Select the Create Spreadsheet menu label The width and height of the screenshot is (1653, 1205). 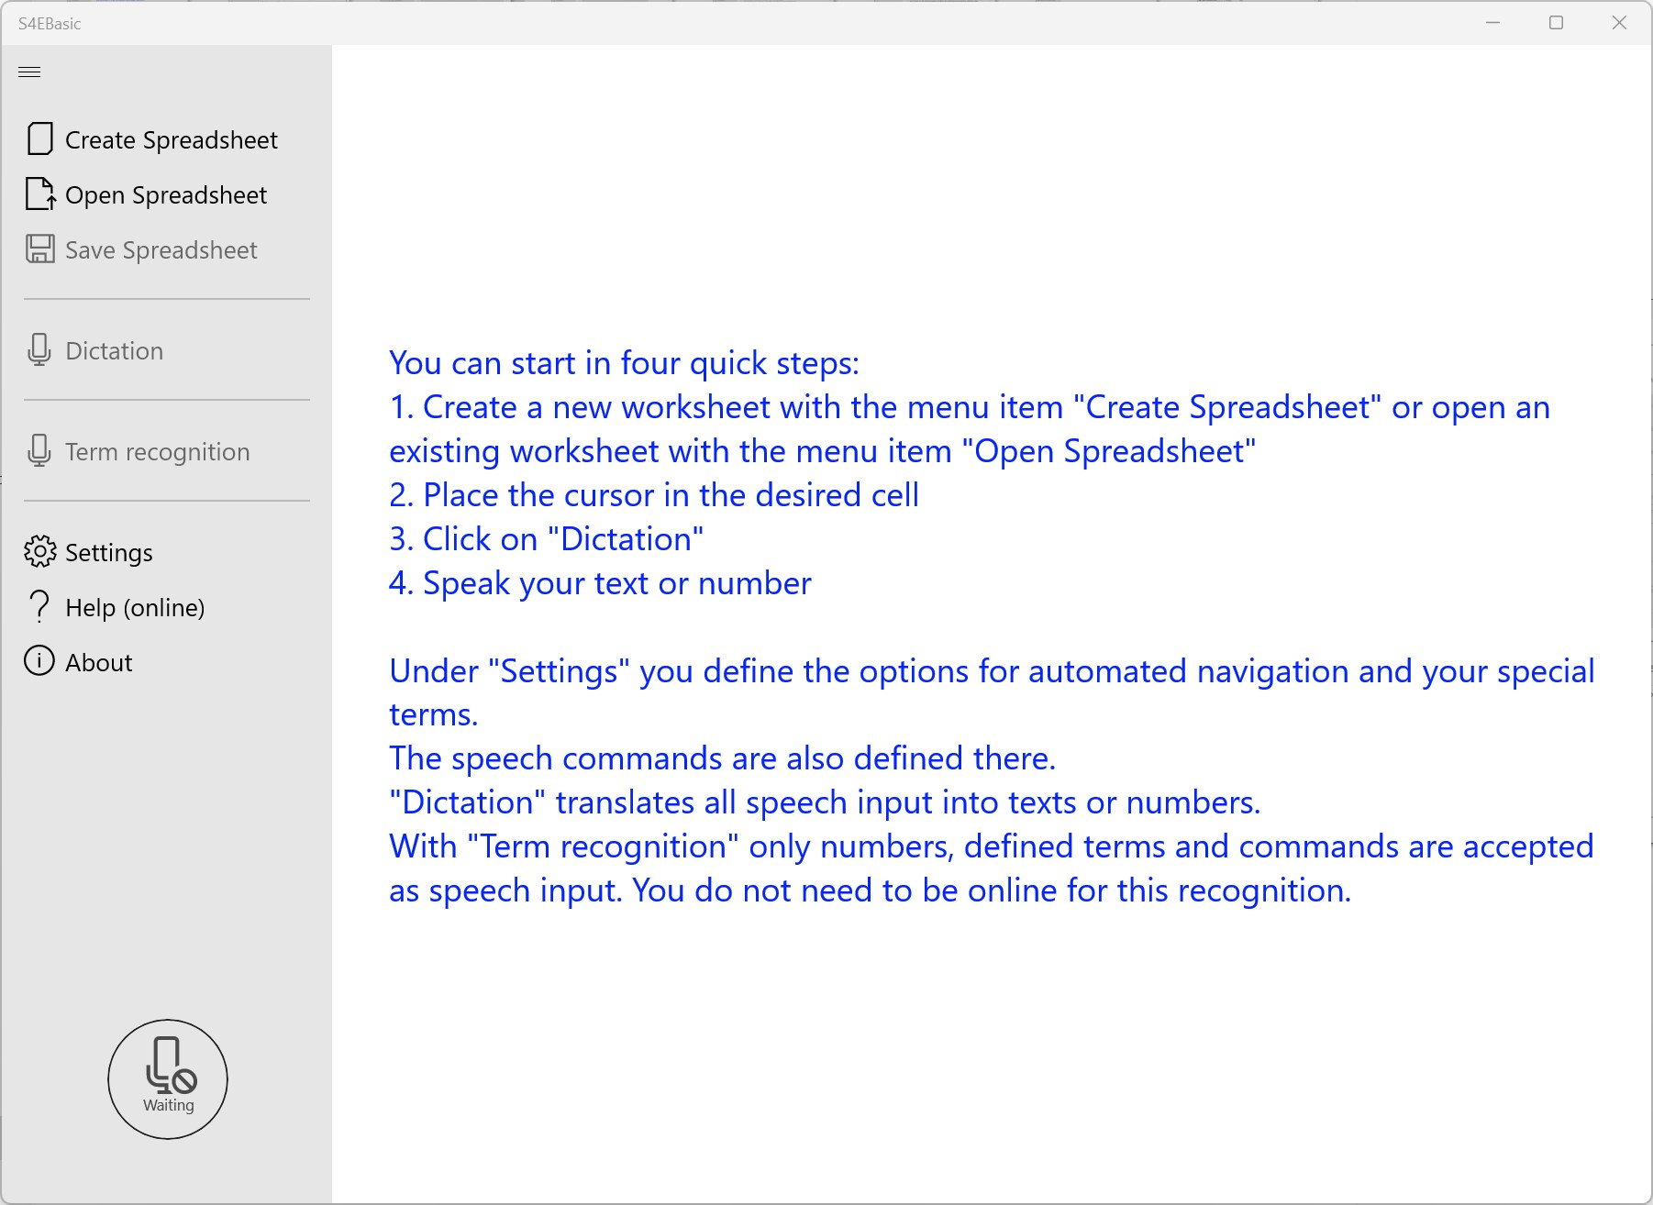[x=172, y=140]
